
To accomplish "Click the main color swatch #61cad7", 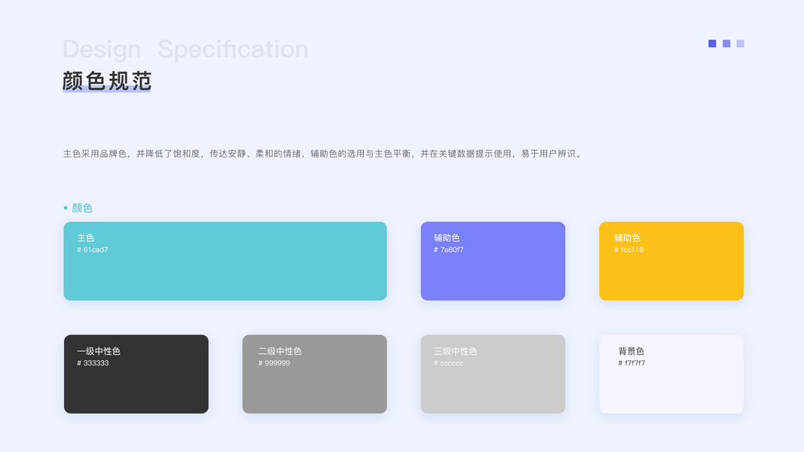I will click(x=225, y=261).
